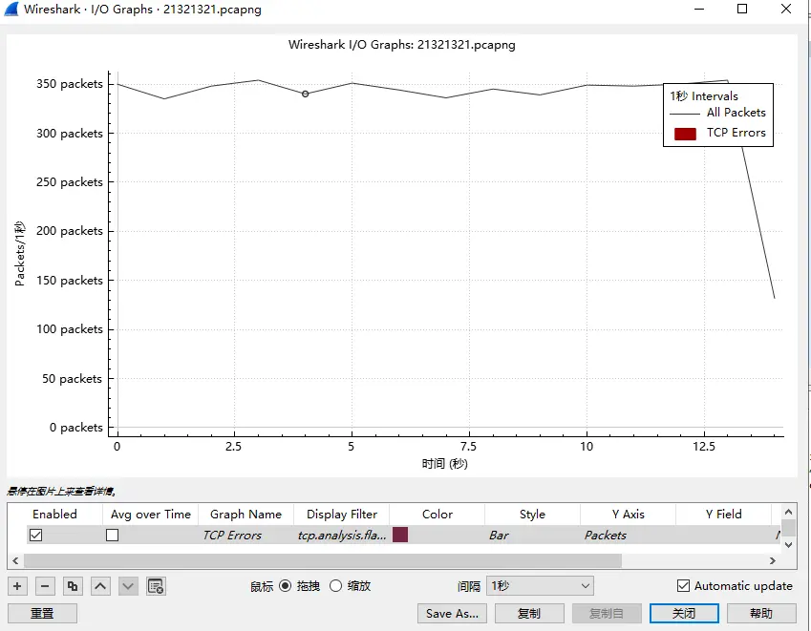
Task: Click the 帮助 help button
Action: 761,614
